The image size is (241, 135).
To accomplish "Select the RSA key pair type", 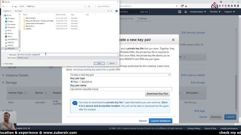I will (72, 82).
